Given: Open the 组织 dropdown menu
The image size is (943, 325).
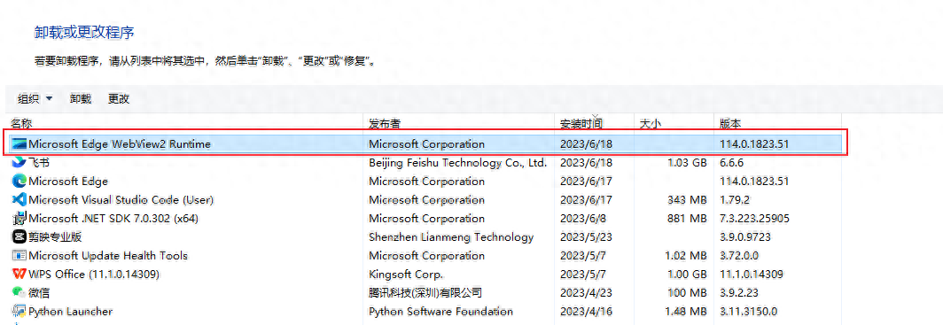Looking at the screenshot, I should (35, 98).
